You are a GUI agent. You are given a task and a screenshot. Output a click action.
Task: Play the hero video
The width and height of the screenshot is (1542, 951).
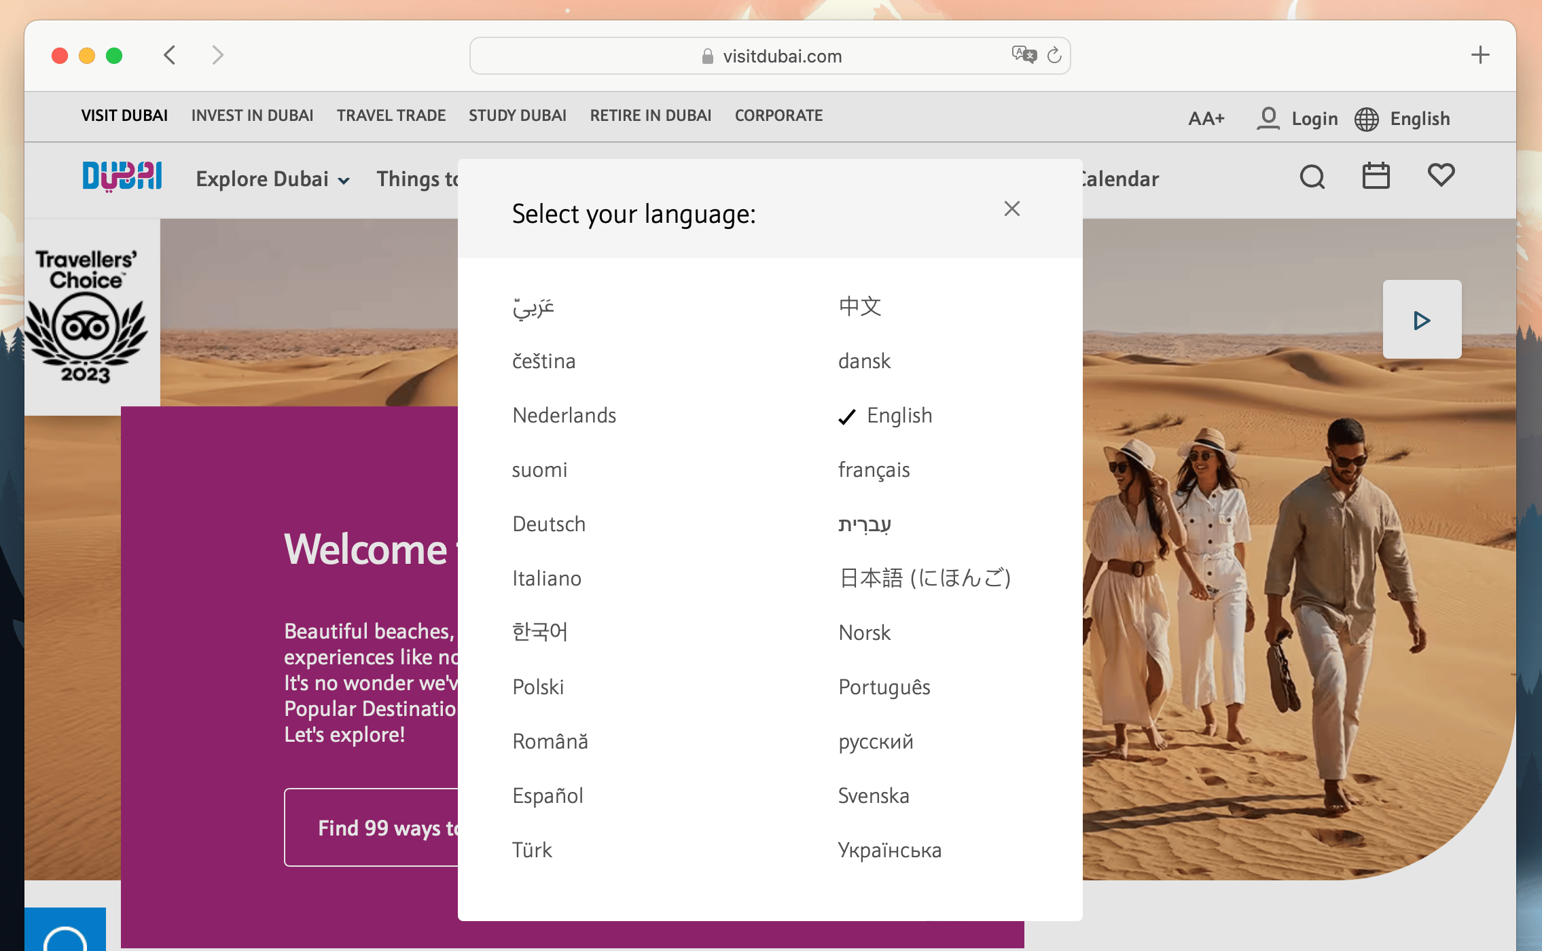1422,319
